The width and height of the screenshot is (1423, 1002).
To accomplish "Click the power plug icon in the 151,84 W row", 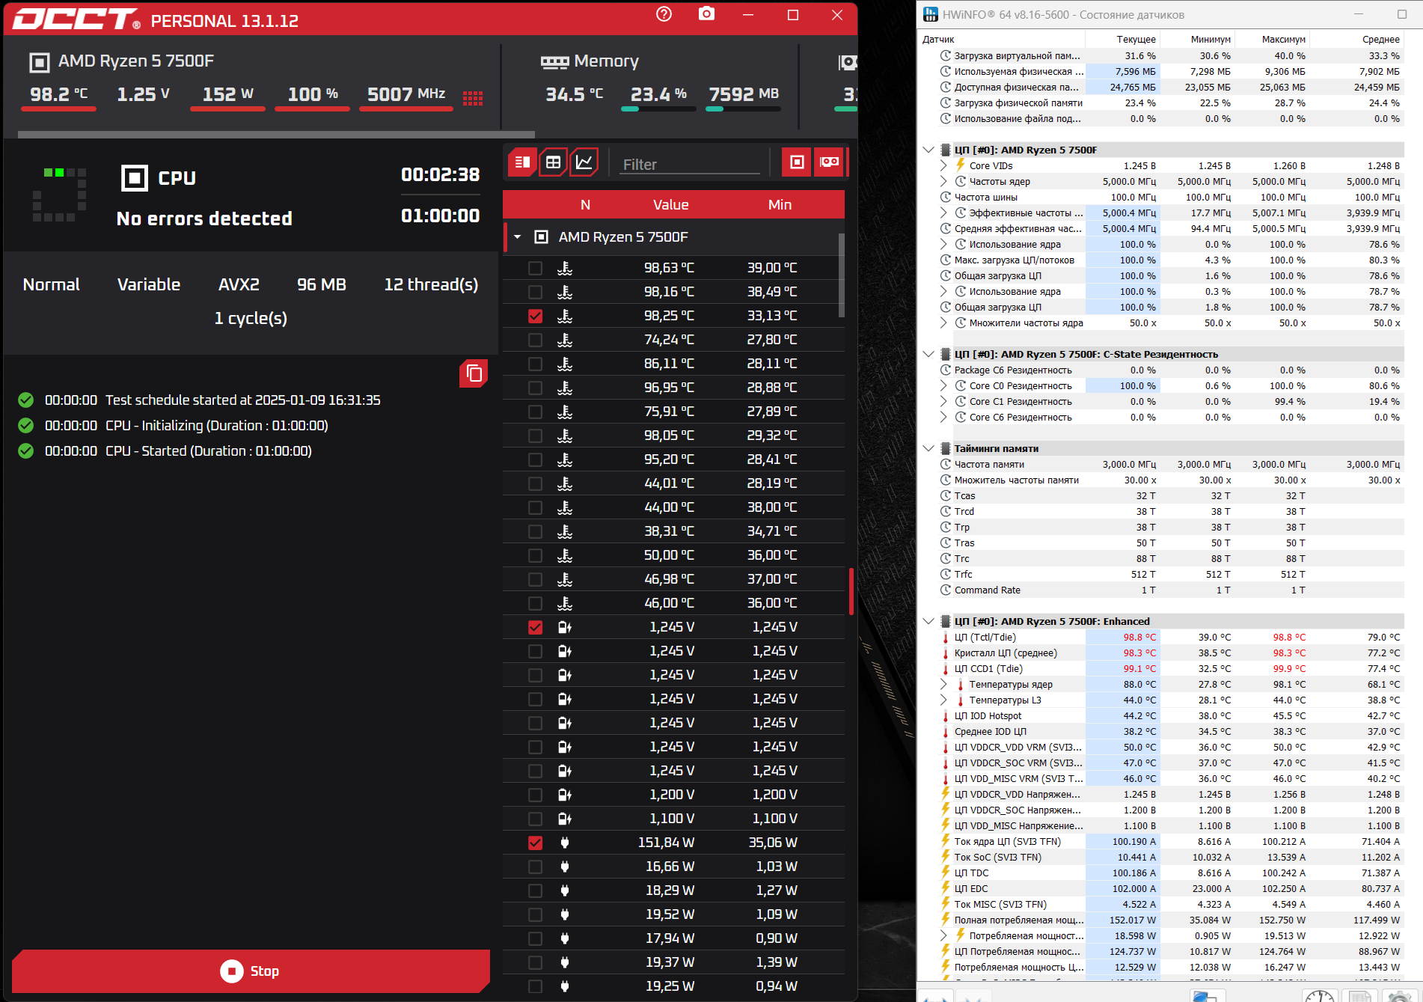I will coord(565,843).
